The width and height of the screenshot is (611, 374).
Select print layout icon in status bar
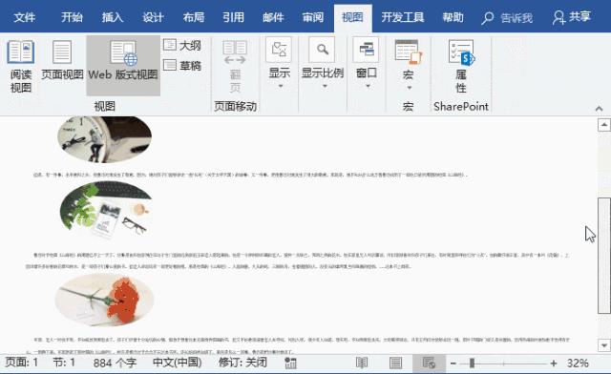click(395, 364)
